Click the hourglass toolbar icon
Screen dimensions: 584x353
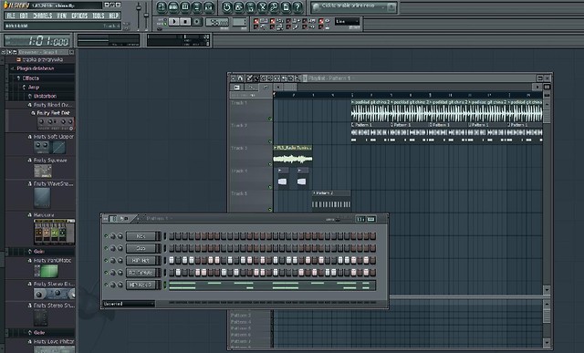point(262,7)
